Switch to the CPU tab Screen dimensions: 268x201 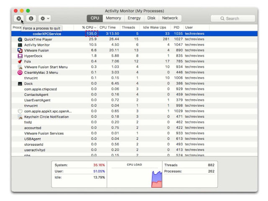tap(95, 18)
